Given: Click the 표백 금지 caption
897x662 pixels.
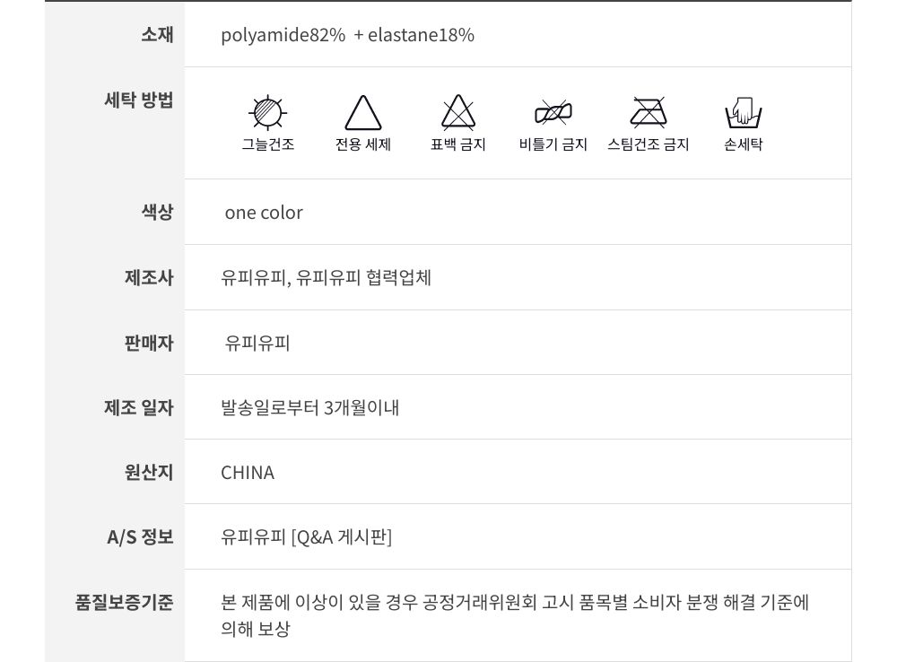Looking at the screenshot, I should pyautogui.click(x=458, y=144).
